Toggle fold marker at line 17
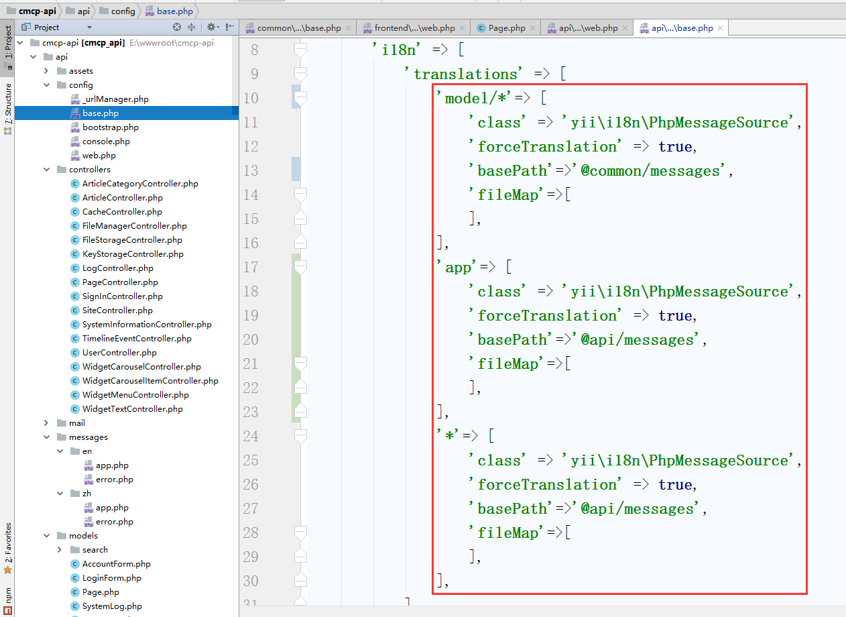Screen dimensions: 846x617 point(300,268)
